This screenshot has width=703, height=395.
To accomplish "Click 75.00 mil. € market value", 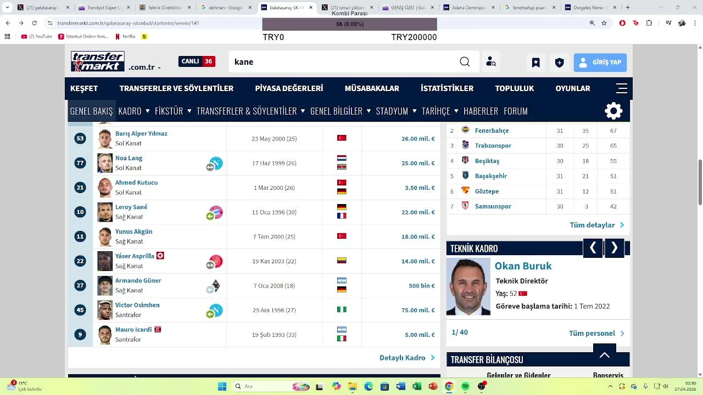I will (x=418, y=310).
